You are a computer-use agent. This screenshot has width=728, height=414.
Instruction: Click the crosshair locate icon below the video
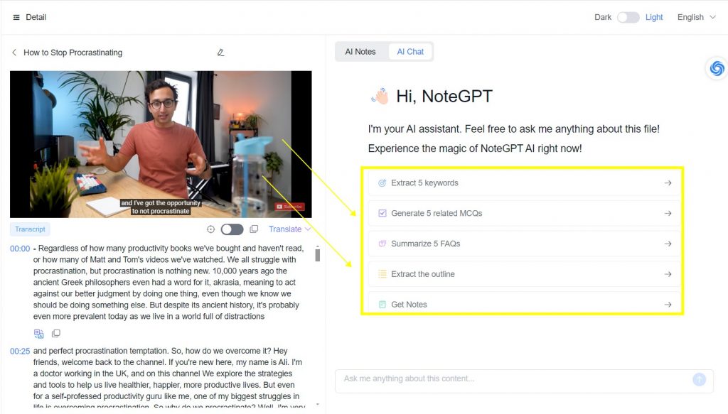point(210,229)
